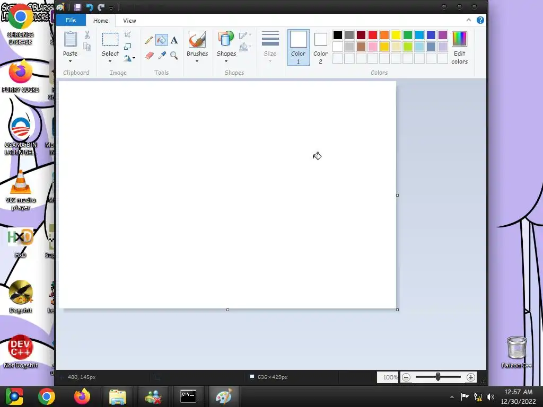Activate Color 2 selector
The height and width of the screenshot is (407, 543).
(320, 47)
